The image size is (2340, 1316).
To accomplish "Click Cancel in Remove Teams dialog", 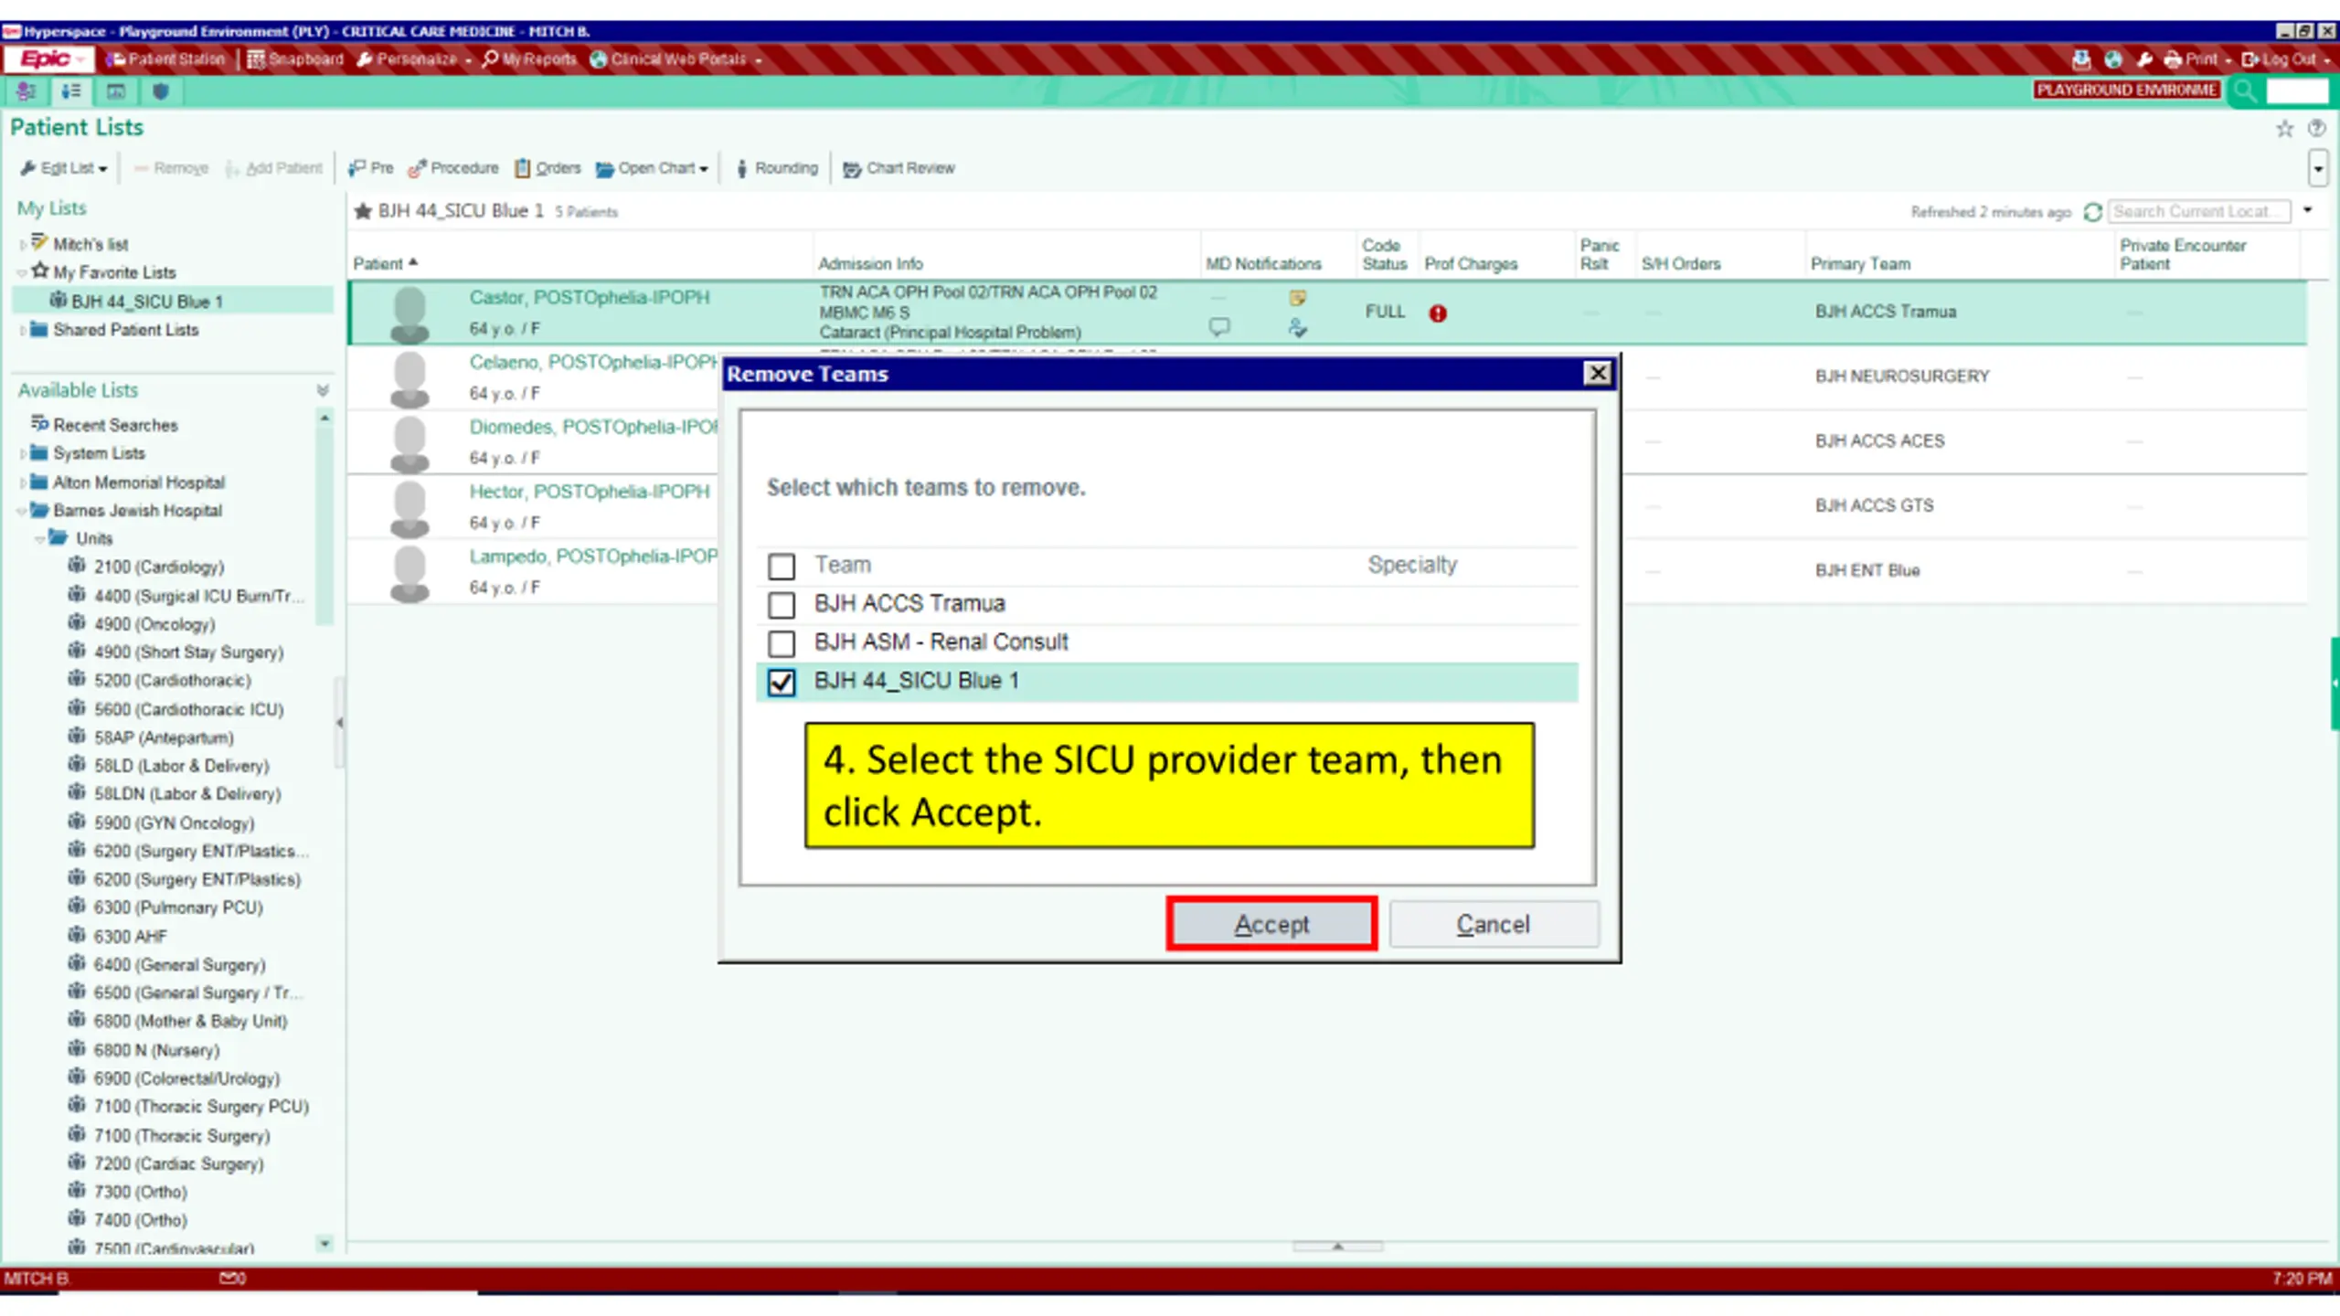I will tap(1494, 924).
